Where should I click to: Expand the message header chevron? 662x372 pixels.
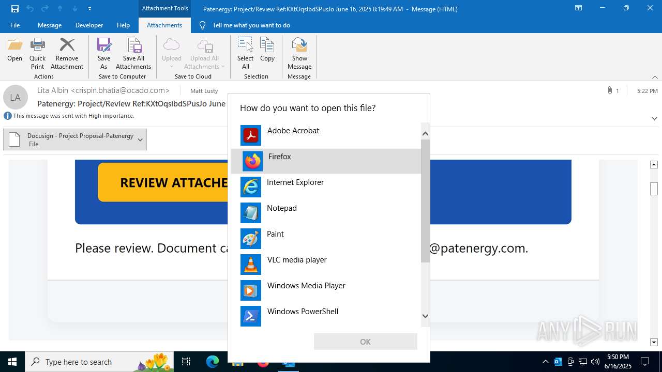[x=654, y=118]
